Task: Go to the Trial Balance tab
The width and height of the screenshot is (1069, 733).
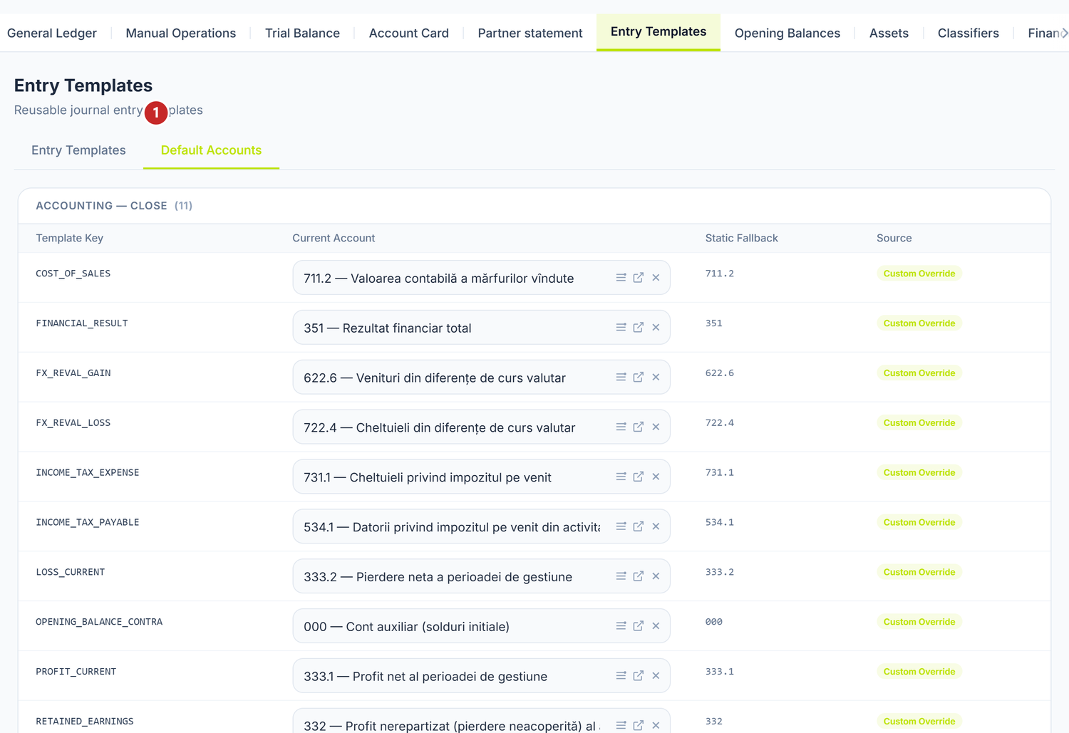Action: (302, 33)
